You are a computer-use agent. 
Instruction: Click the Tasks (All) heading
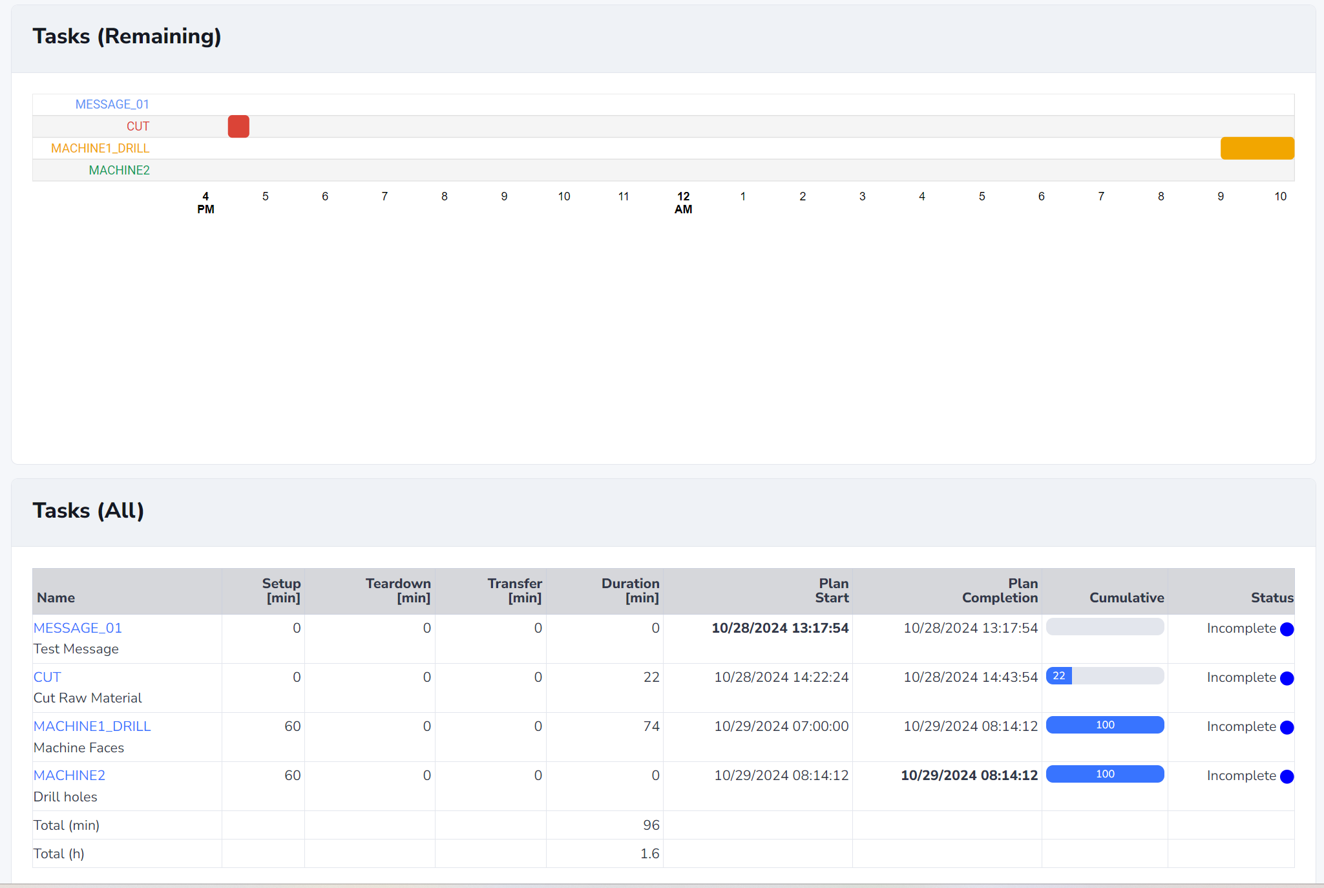point(89,511)
